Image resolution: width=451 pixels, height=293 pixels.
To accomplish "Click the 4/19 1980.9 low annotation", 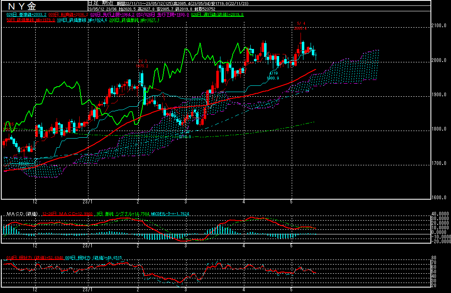I will coord(273,75).
